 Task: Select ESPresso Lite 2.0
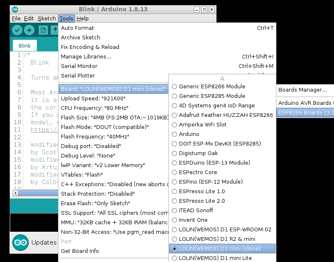pos(222,201)
